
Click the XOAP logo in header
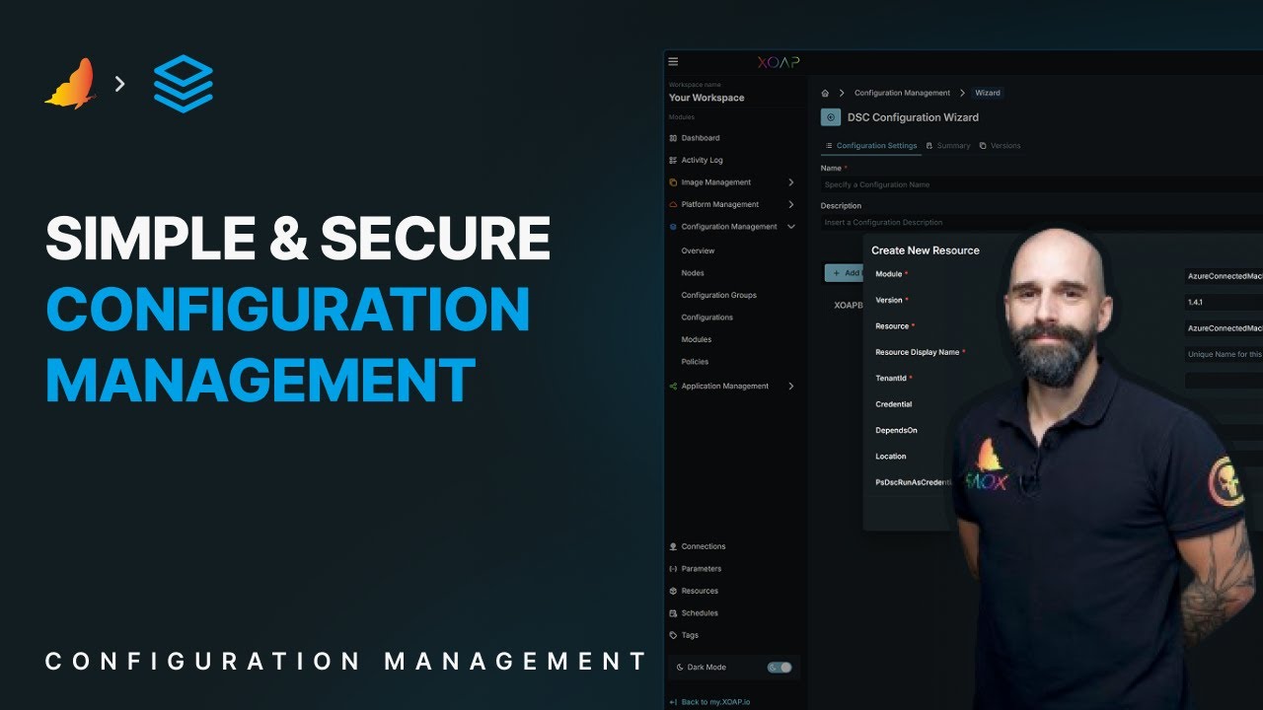click(x=778, y=62)
